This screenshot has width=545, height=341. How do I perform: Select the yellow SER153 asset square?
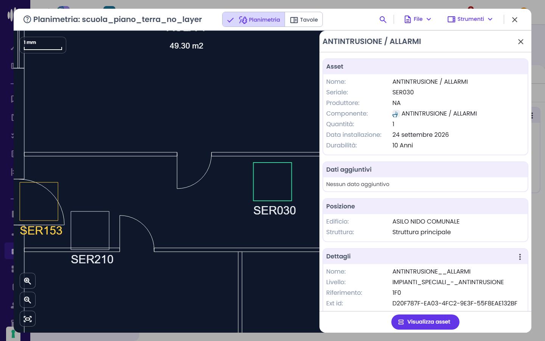[x=39, y=201]
